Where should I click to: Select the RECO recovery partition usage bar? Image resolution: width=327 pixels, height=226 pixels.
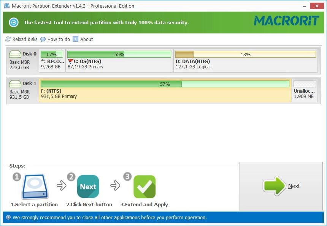52,54
